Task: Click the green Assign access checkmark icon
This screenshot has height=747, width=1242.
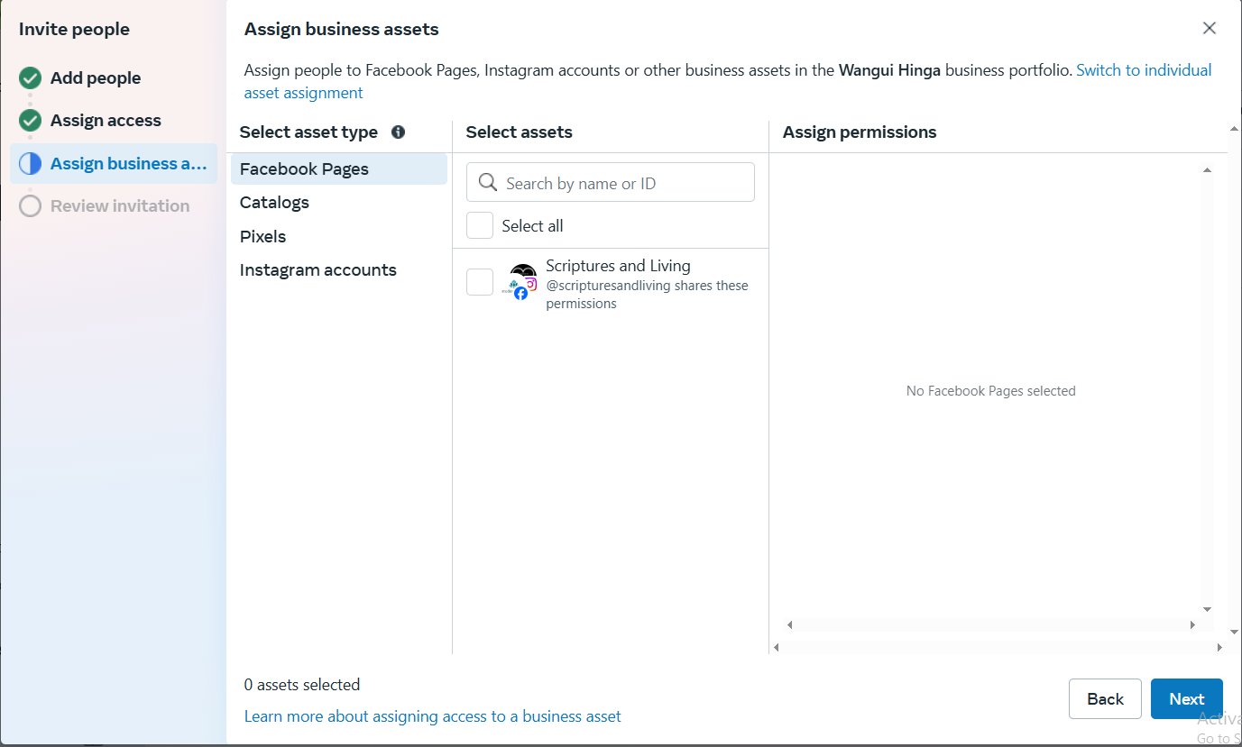Action: pos(31,121)
